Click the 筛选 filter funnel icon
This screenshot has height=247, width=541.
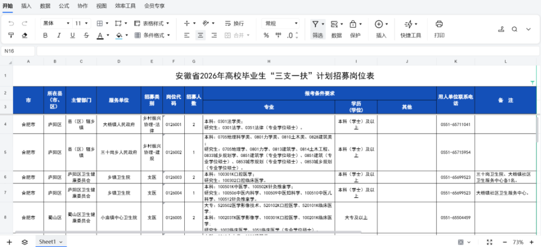tap(316, 24)
